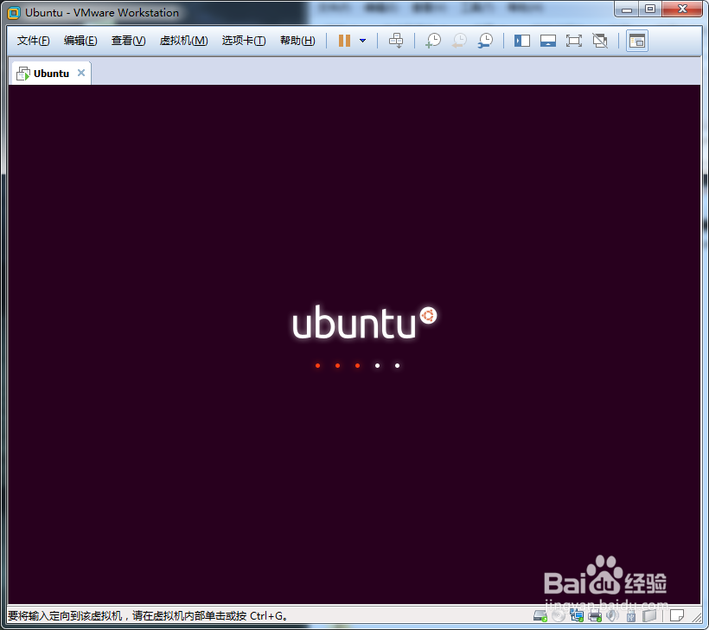Screen dimensions: 709x630
Task: Close the VMware Workstation window
Action: tap(682, 10)
